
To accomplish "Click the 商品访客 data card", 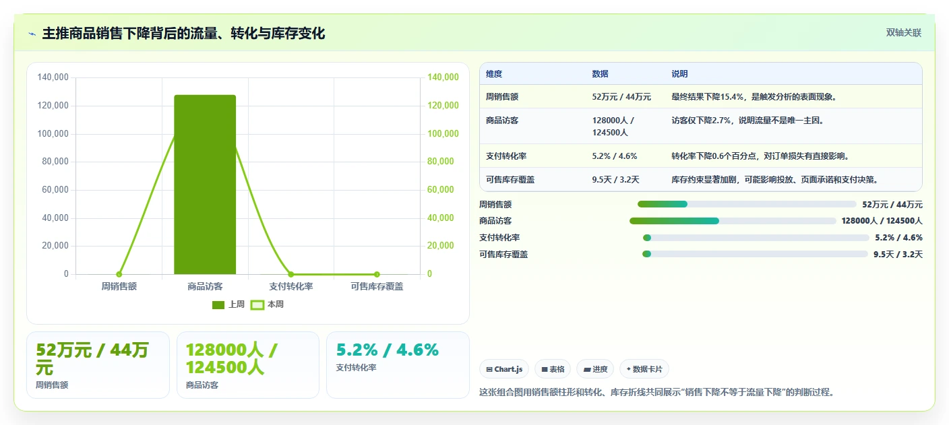I will [x=247, y=365].
